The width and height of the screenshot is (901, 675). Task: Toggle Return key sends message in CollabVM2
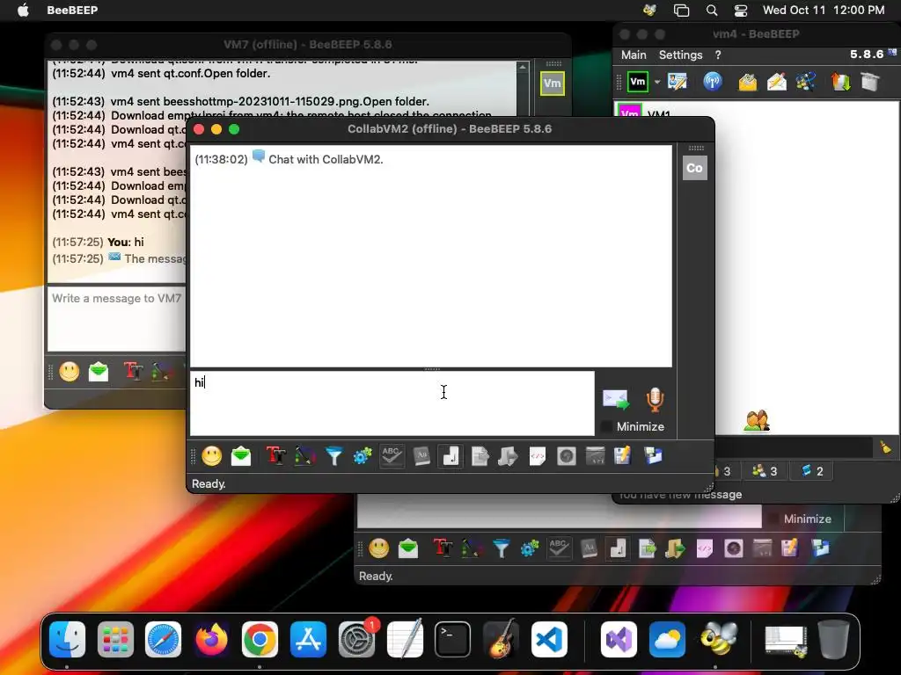(450, 456)
